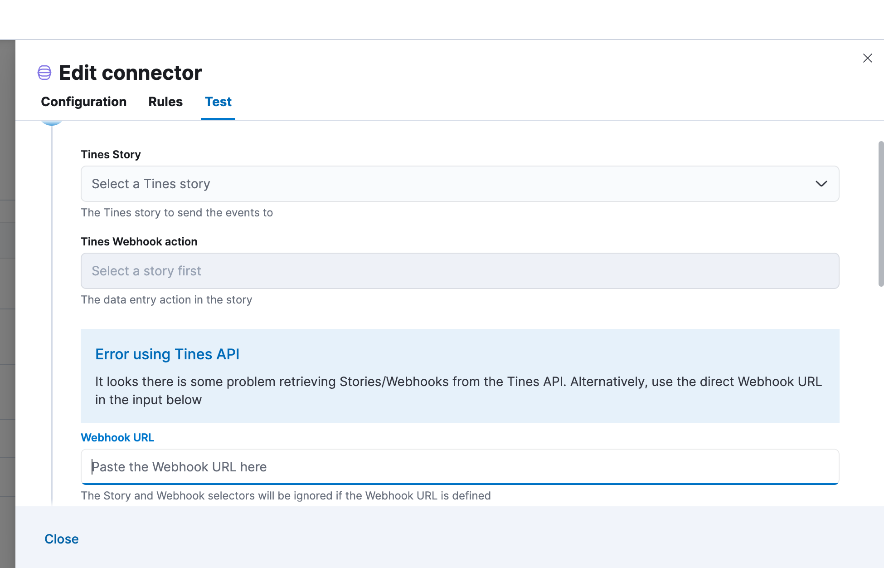884x568 pixels.
Task: Open the Tines Story dropdown
Action: [460, 184]
